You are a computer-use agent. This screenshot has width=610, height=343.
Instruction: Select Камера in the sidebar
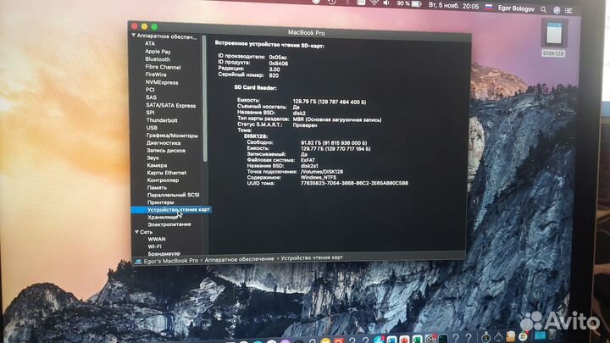[157, 165]
